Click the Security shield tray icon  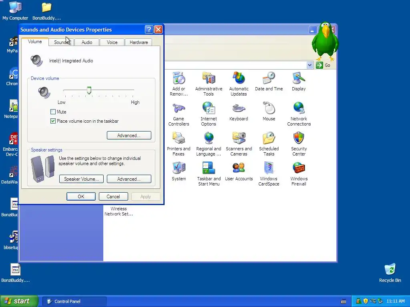[x=366, y=301]
